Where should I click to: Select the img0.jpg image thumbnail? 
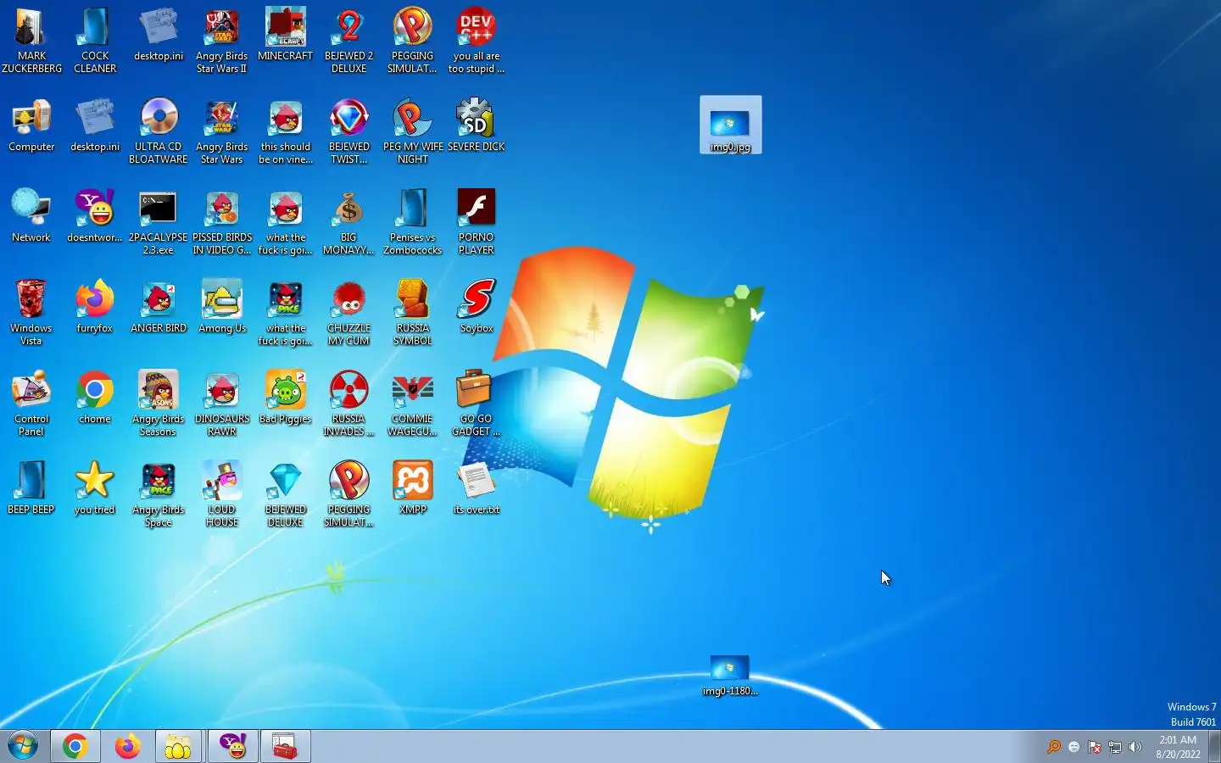click(x=730, y=125)
